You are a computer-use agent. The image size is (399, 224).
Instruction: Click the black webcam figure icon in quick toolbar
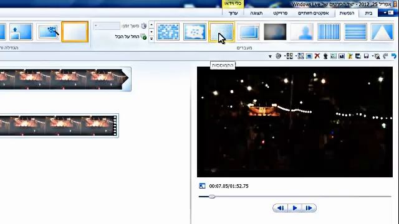coord(325,56)
